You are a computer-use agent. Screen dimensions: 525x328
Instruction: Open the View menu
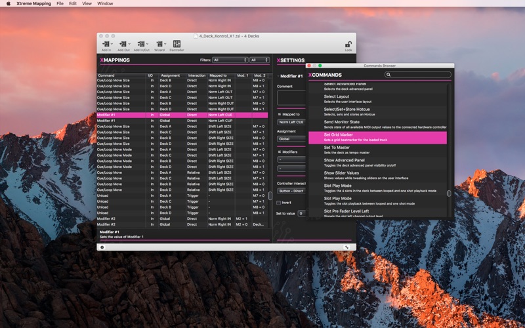click(x=87, y=3)
